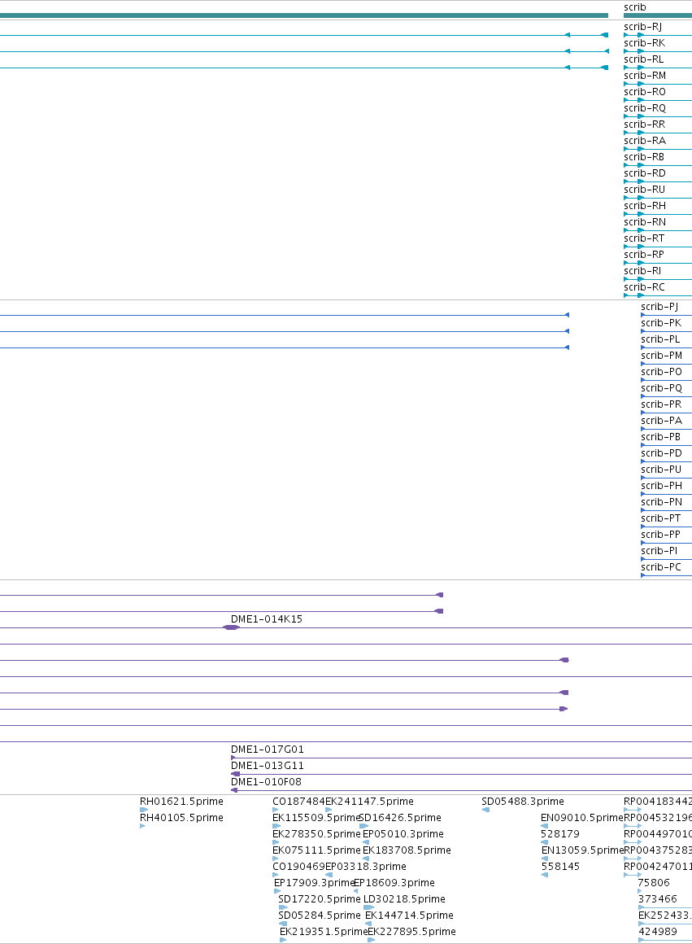Select the EK075111.5prime EST
The image size is (692, 944).
316,850
